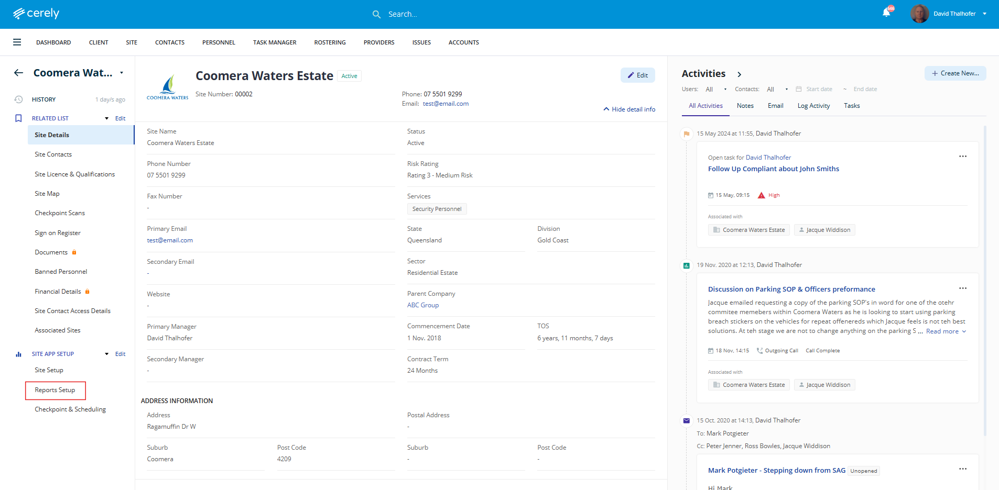Viewport: 999px width, 490px height.
Task: Open options menu for Parking SOP discussion
Action: coord(962,288)
